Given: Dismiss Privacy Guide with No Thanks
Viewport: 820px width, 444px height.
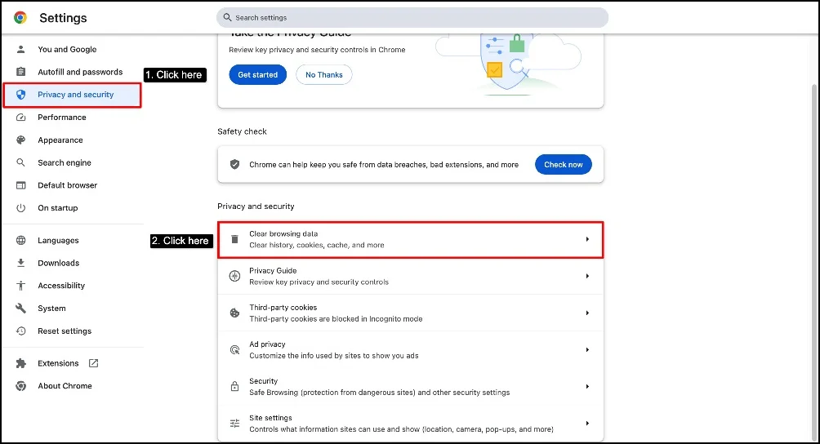Looking at the screenshot, I should [x=324, y=75].
